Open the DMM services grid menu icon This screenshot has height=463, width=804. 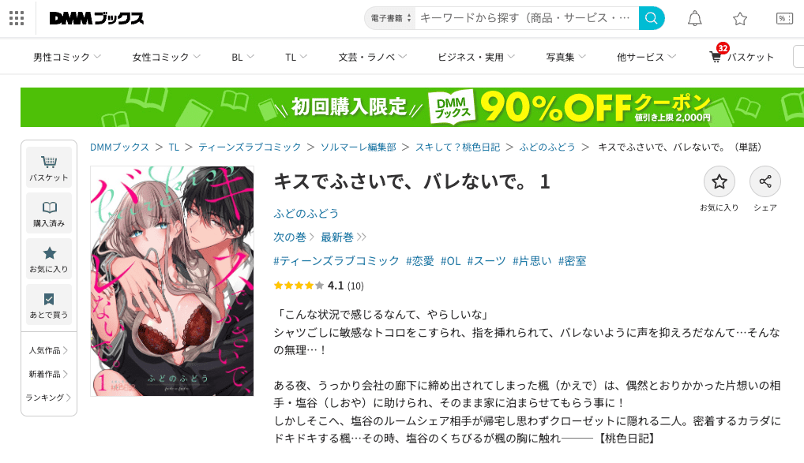(x=17, y=18)
